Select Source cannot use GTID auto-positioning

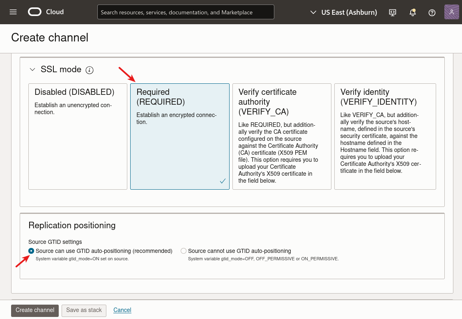tap(184, 251)
